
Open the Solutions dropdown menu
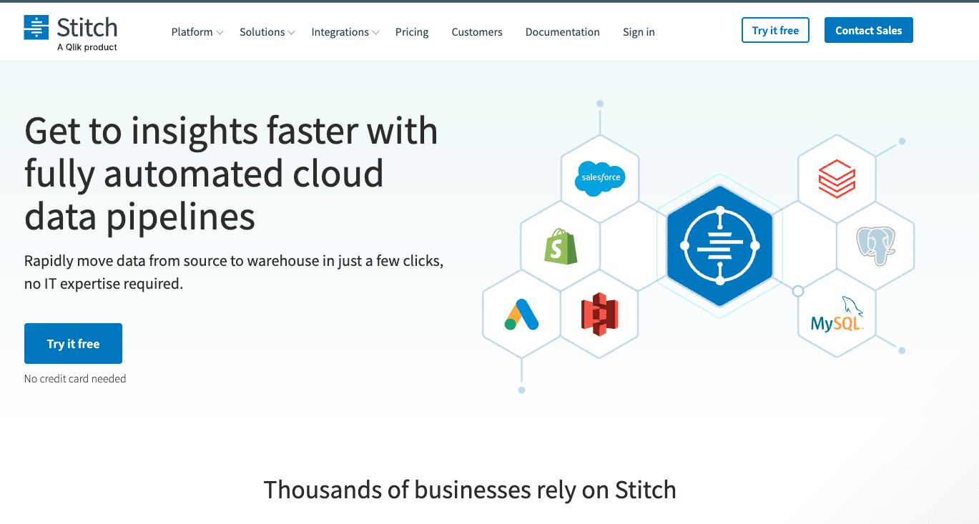click(x=267, y=32)
